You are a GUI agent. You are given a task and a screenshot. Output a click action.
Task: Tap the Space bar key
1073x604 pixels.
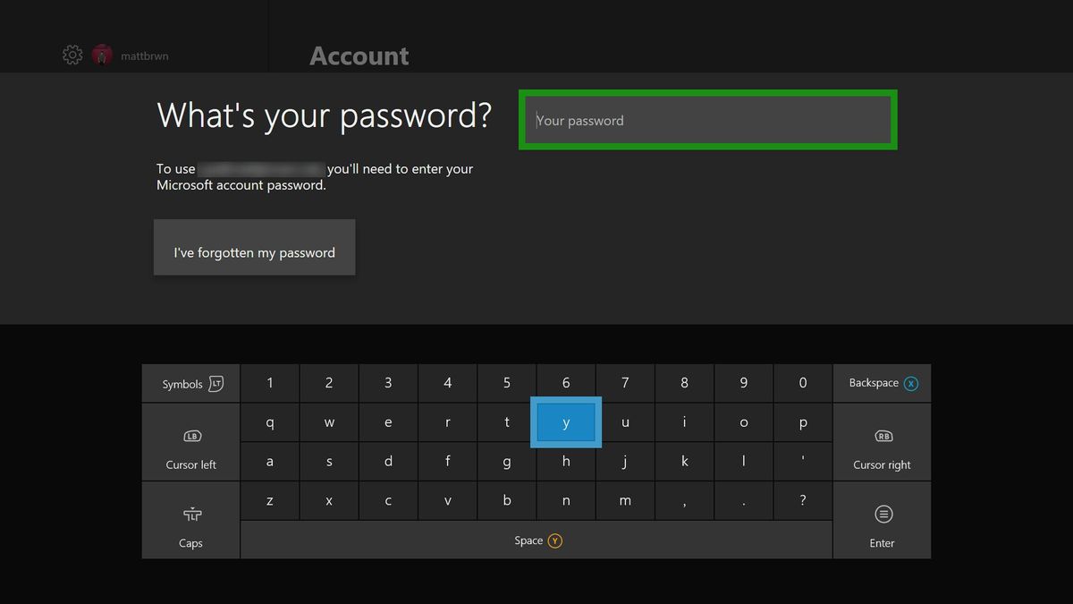pyautogui.click(x=536, y=540)
